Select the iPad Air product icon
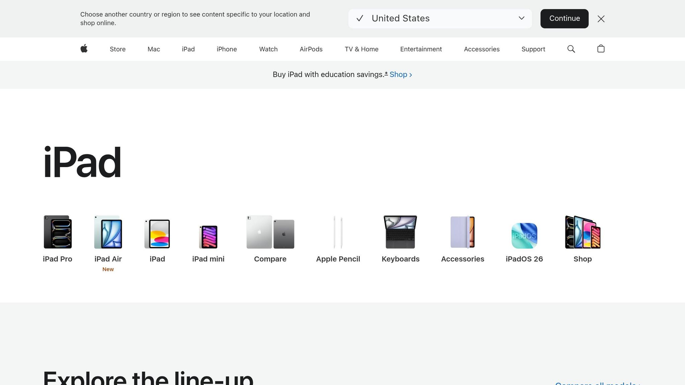685x385 pixels. 108,232
